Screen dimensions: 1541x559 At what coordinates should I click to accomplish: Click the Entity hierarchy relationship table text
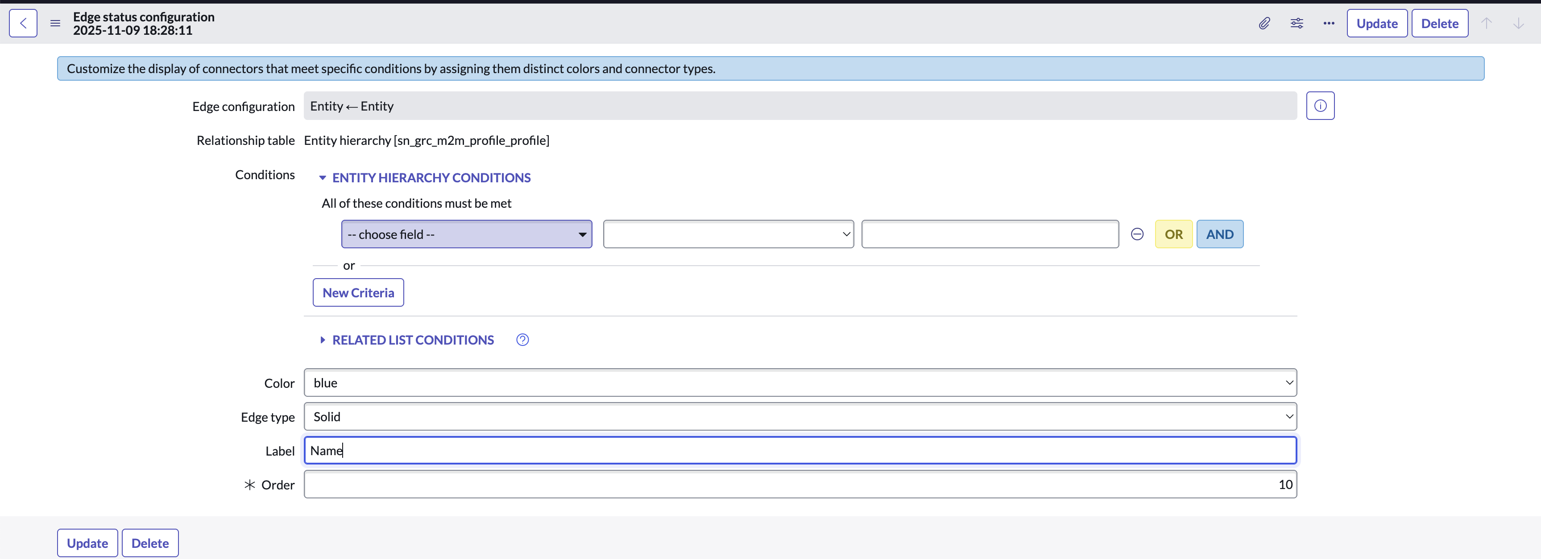427,140
